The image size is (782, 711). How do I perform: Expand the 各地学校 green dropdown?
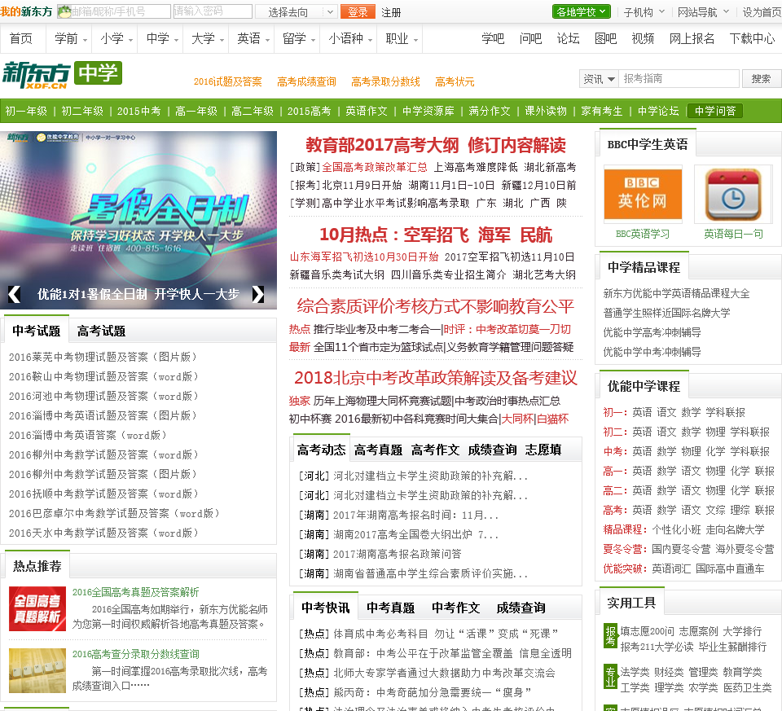581,11
